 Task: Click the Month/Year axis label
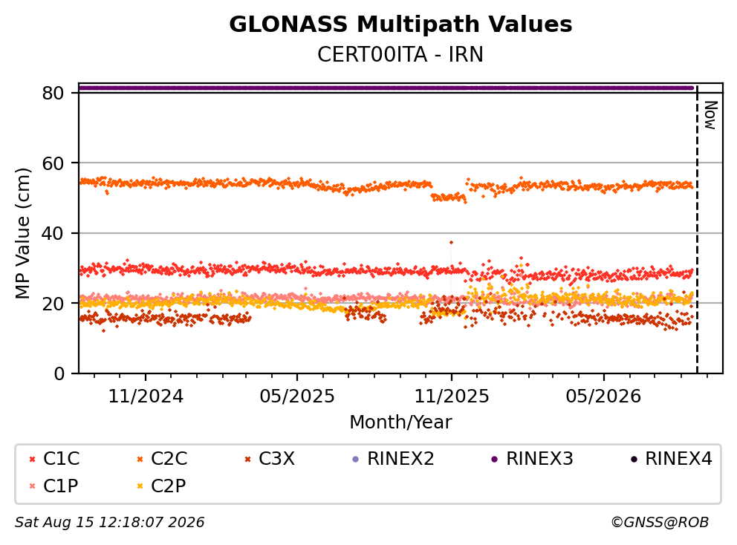pos(400,422)
